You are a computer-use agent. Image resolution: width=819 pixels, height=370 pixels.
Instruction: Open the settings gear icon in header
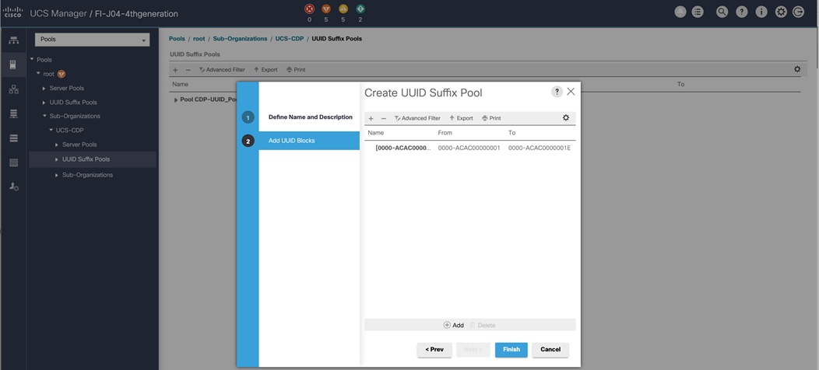point(781,12)
